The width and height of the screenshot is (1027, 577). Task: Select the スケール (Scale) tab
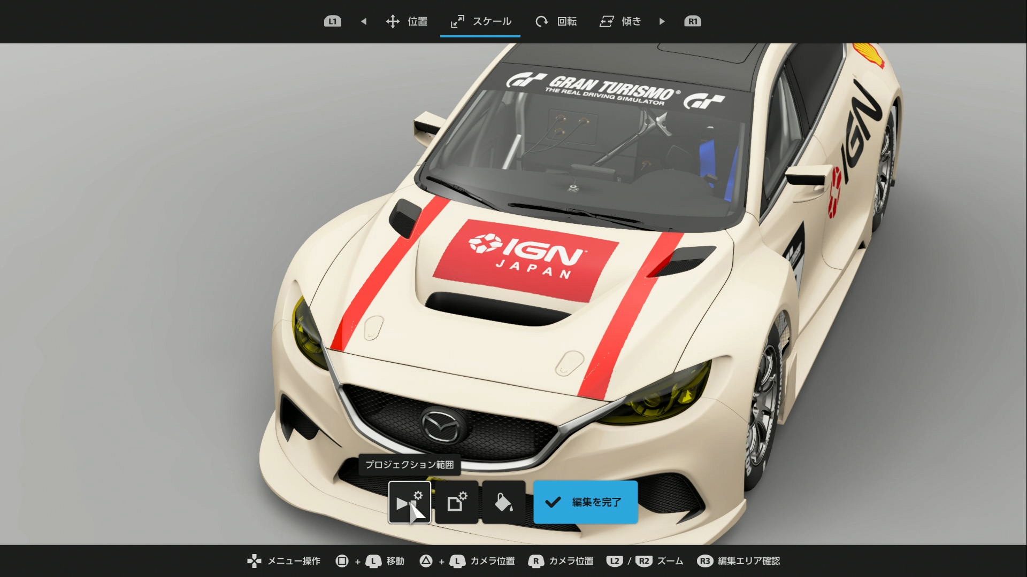[x=480, y=21]
